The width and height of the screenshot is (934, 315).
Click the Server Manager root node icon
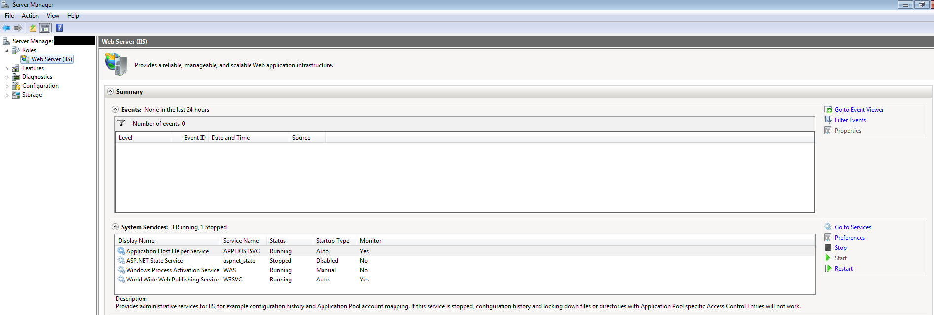coord(6,41)
